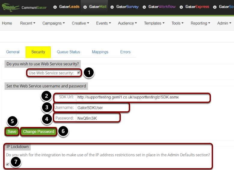
Task: Open the Mappings tab
Action: pos(100,52)
